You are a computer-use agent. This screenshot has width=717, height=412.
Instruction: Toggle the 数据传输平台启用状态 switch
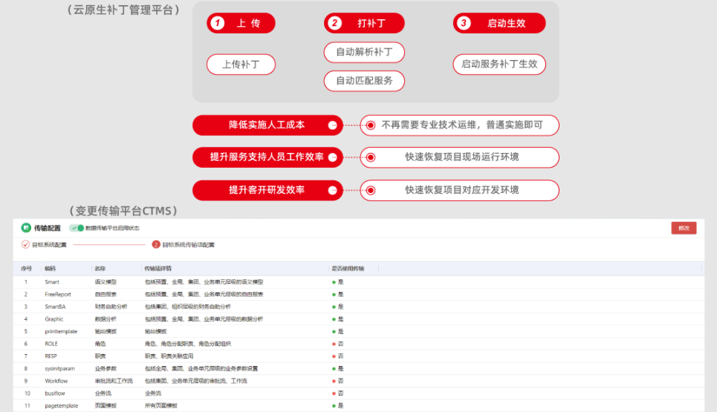pyautogui.click(x=77, y=228)
